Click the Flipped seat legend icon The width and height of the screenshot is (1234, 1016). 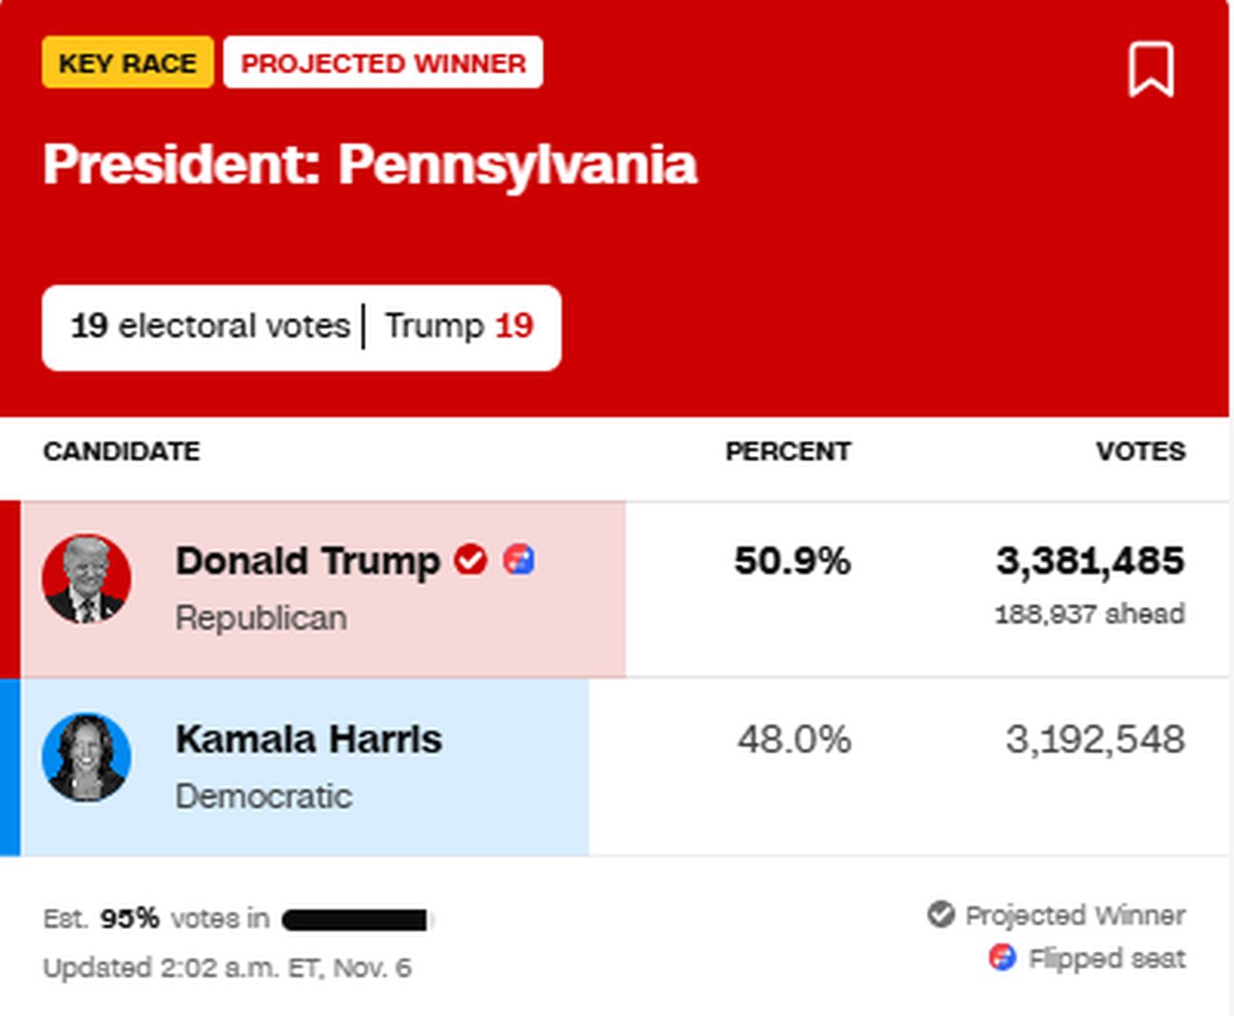click(1002, 957)
